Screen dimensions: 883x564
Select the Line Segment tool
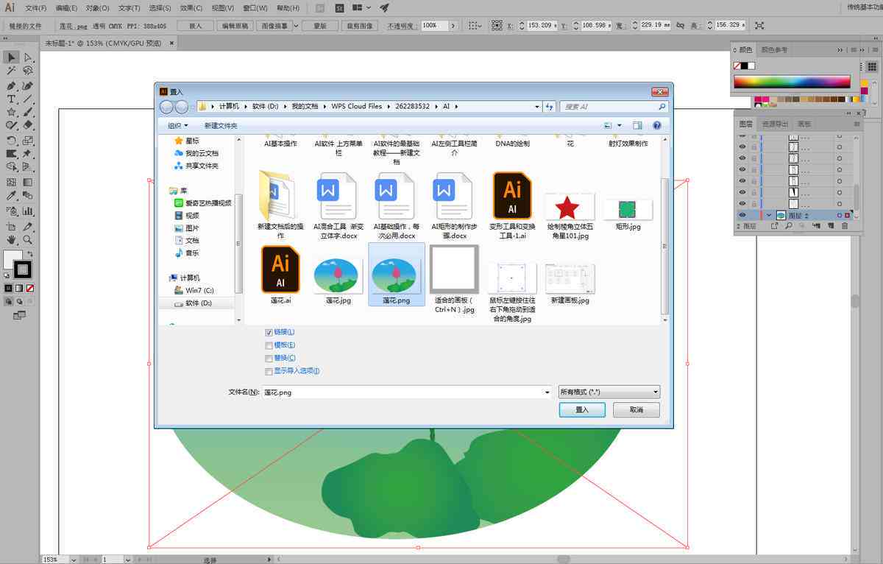pos(28,99)
